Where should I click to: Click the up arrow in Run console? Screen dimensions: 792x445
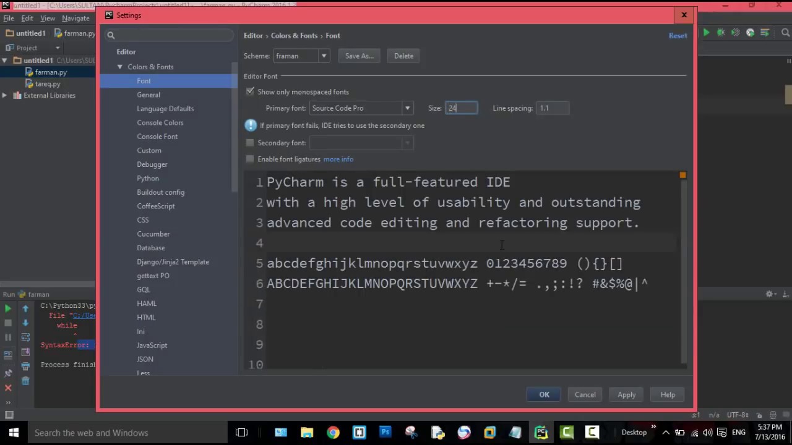pos(25,308)
